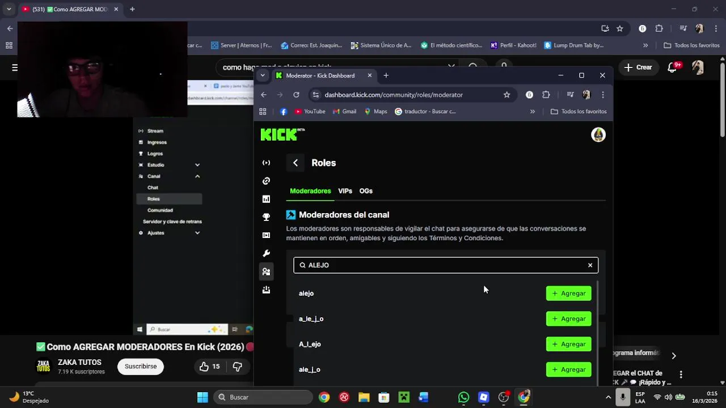Viewport: 726px width, 408px height.
Task: Open the Kick profile avatar menu
Action: (x=598, y=134)
